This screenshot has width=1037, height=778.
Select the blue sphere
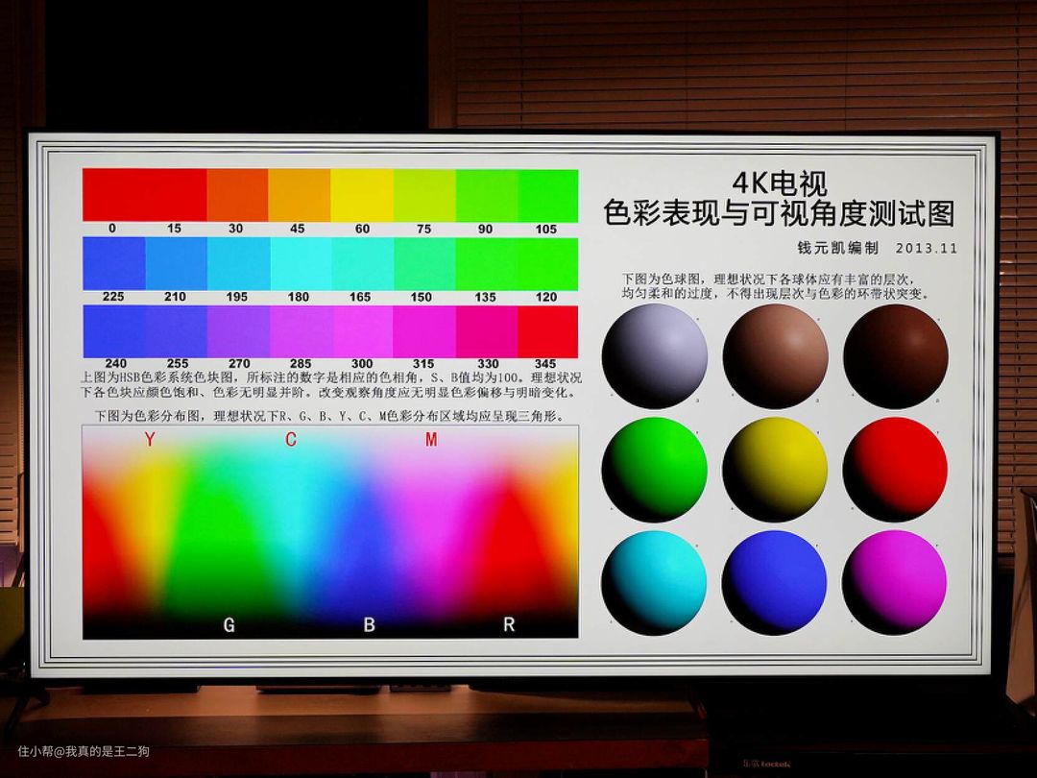click(x=775, y=582)
